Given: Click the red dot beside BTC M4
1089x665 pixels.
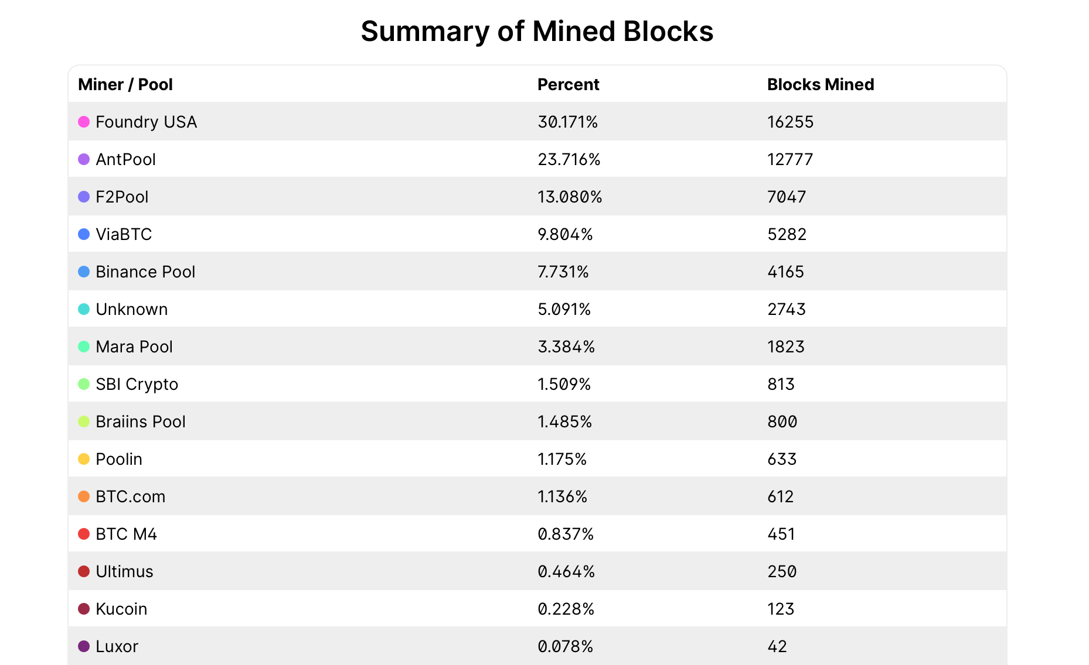Looking at the screenshot, I should [84, 534].
